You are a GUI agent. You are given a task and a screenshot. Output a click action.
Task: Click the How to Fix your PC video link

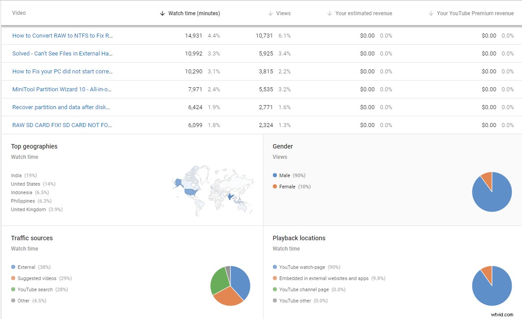click(x=62, y=71)
